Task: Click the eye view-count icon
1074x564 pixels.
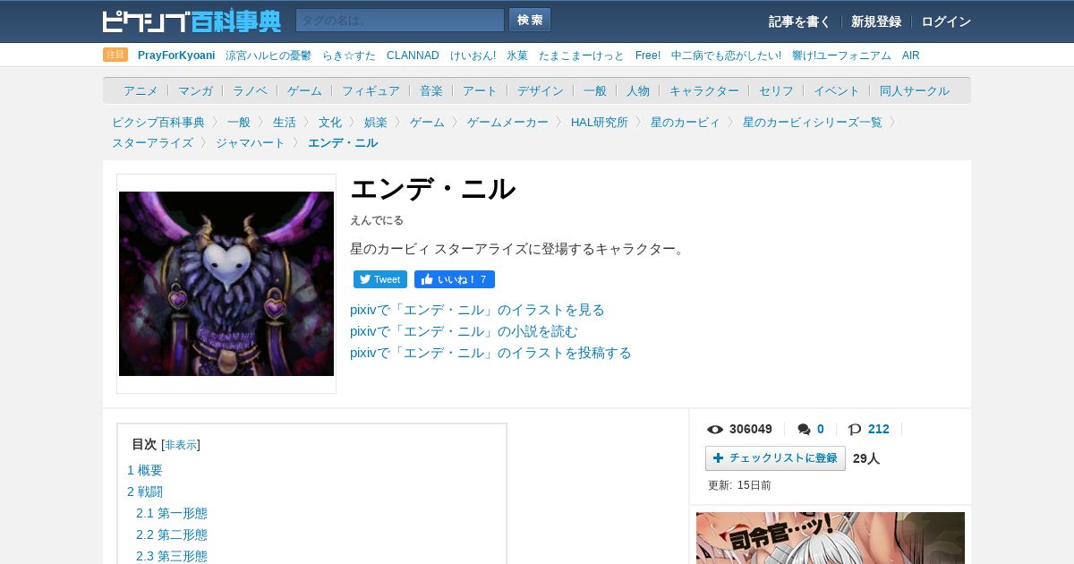Action: [715, 430]
